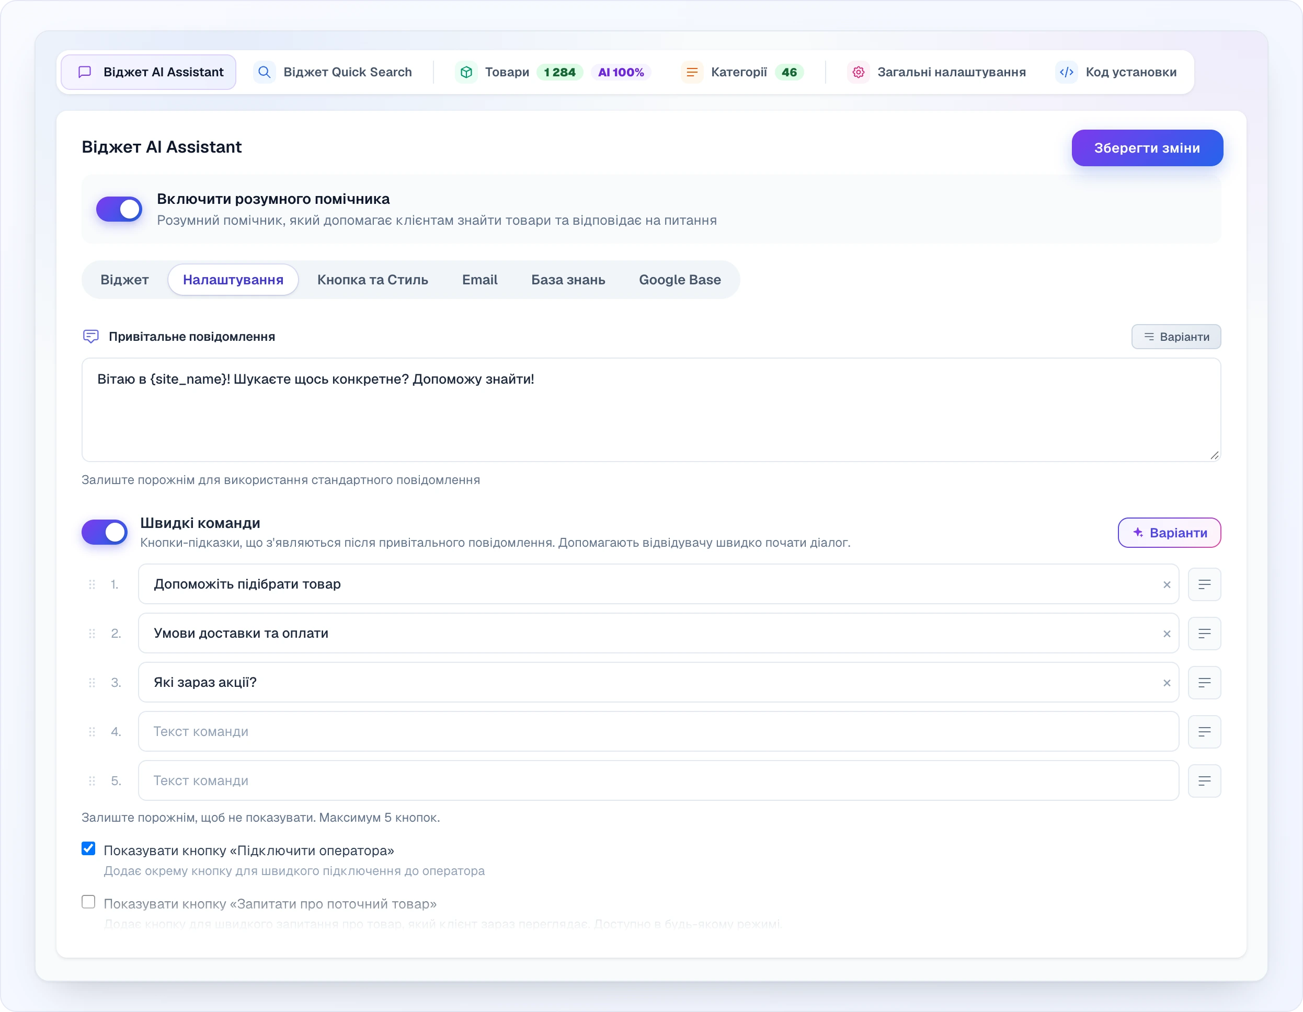Viewport: 1303px width, 1012px height.
Task: Open options menu for command row 4
Action: coord(1205,732)
